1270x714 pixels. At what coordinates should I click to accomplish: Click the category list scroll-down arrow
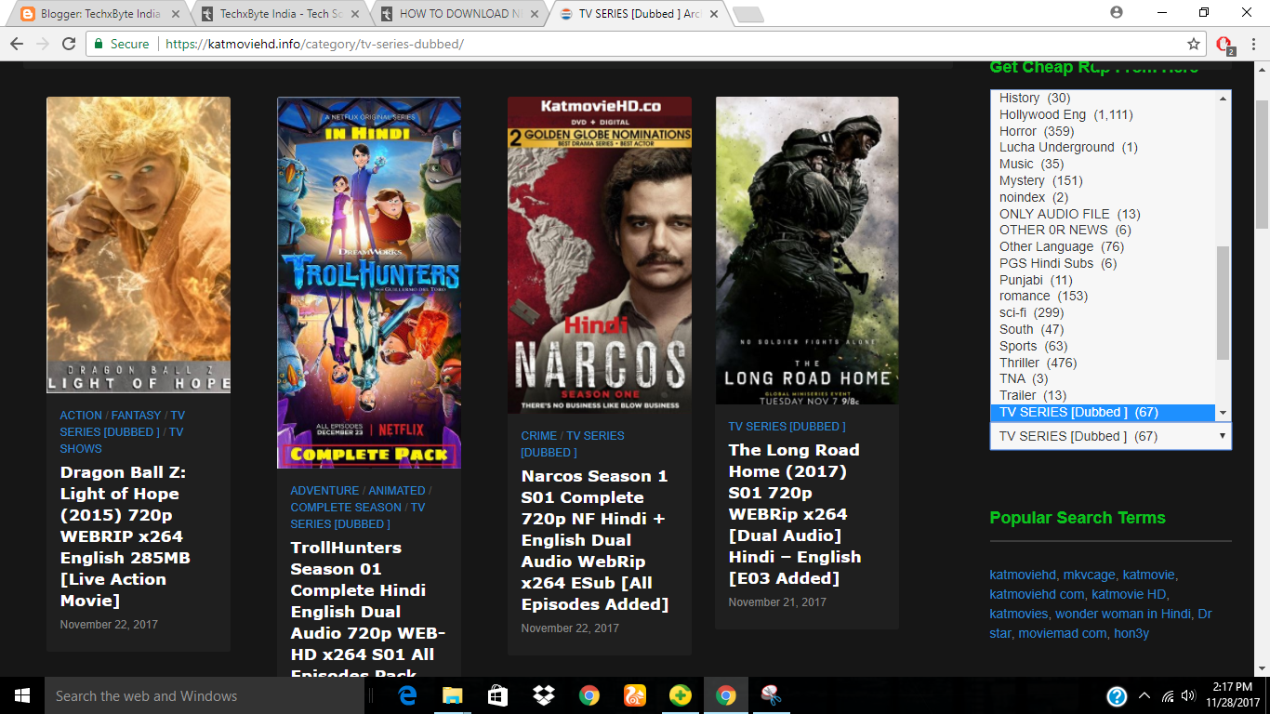(1224, 413)
